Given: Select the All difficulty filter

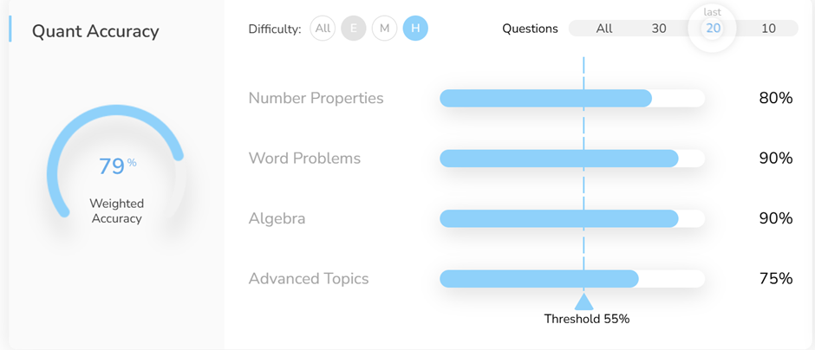Looking at the screenshot, I should click(323, 29).
